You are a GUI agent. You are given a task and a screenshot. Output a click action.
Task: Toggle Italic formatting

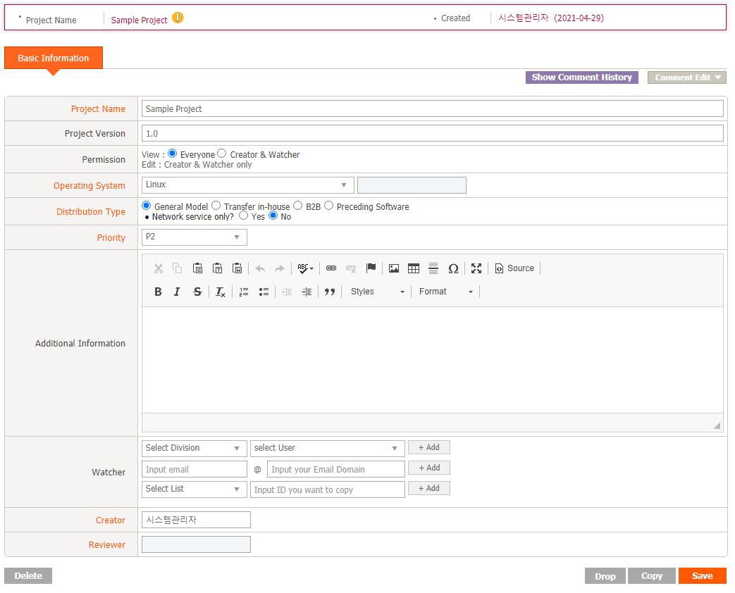click(x=177, y=292)
